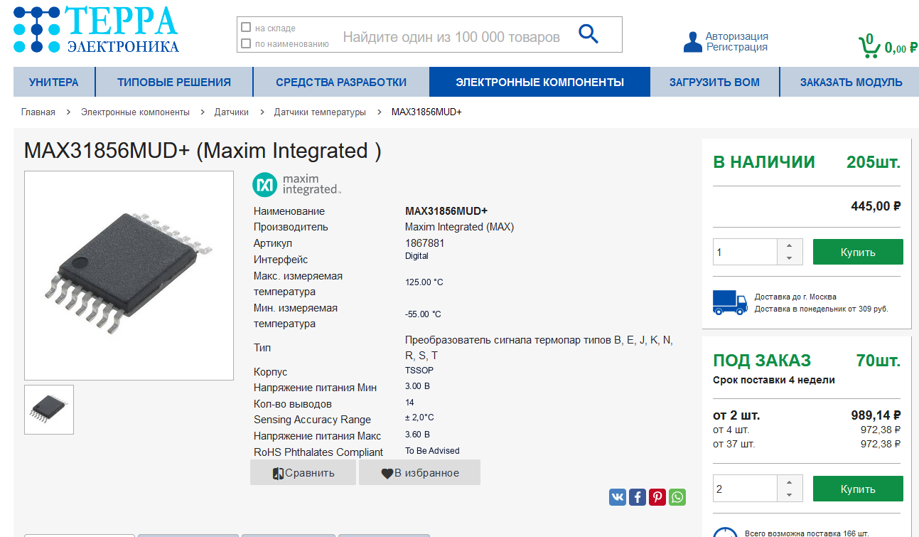Viewport: 919px width, 537px height.
Task: Click the 'от 37 шт.' price tier
Action: (x=734, y=444)
